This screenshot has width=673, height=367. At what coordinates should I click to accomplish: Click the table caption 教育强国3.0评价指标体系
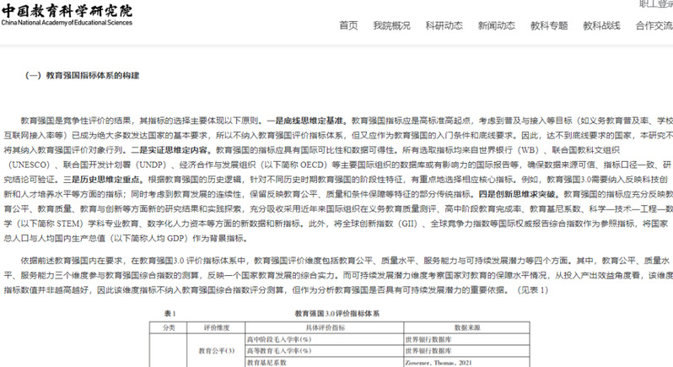337,313
